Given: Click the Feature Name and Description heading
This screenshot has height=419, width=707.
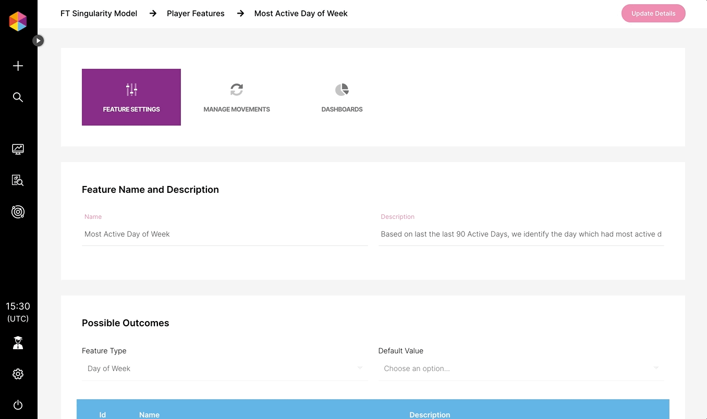Looking at the screenshot, I should [x=150, y=190].
